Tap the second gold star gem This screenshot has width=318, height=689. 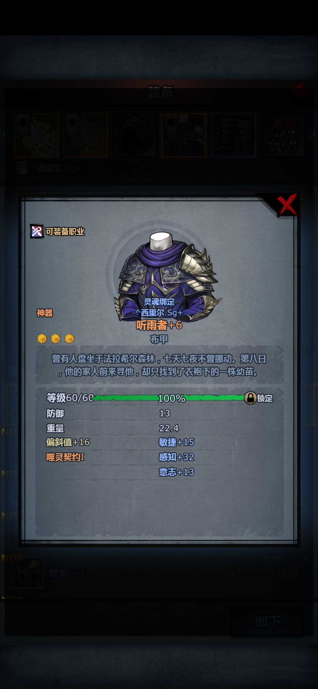pos(56,339)
